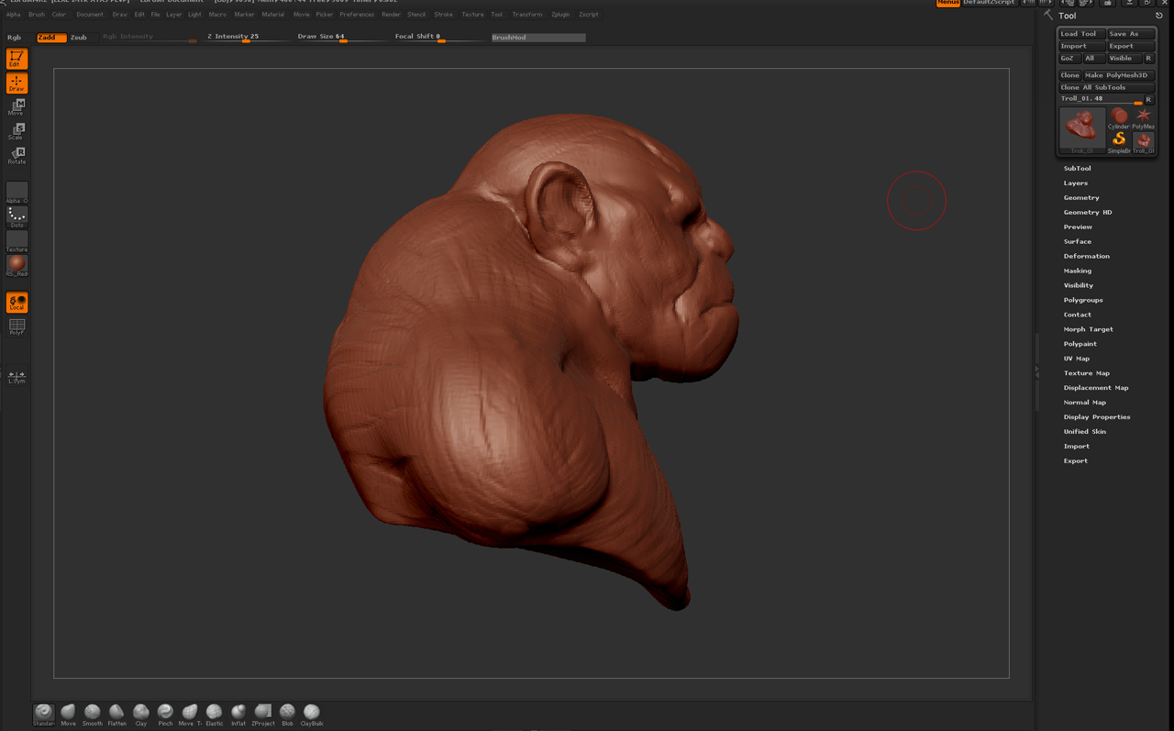
Task: Select the Flatten brush
Action: (116, 714)
